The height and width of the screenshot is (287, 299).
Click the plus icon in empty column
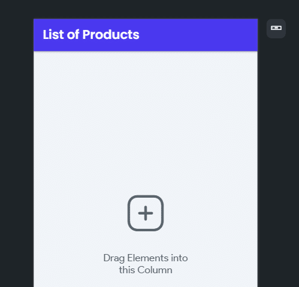[x=146, y=213]
